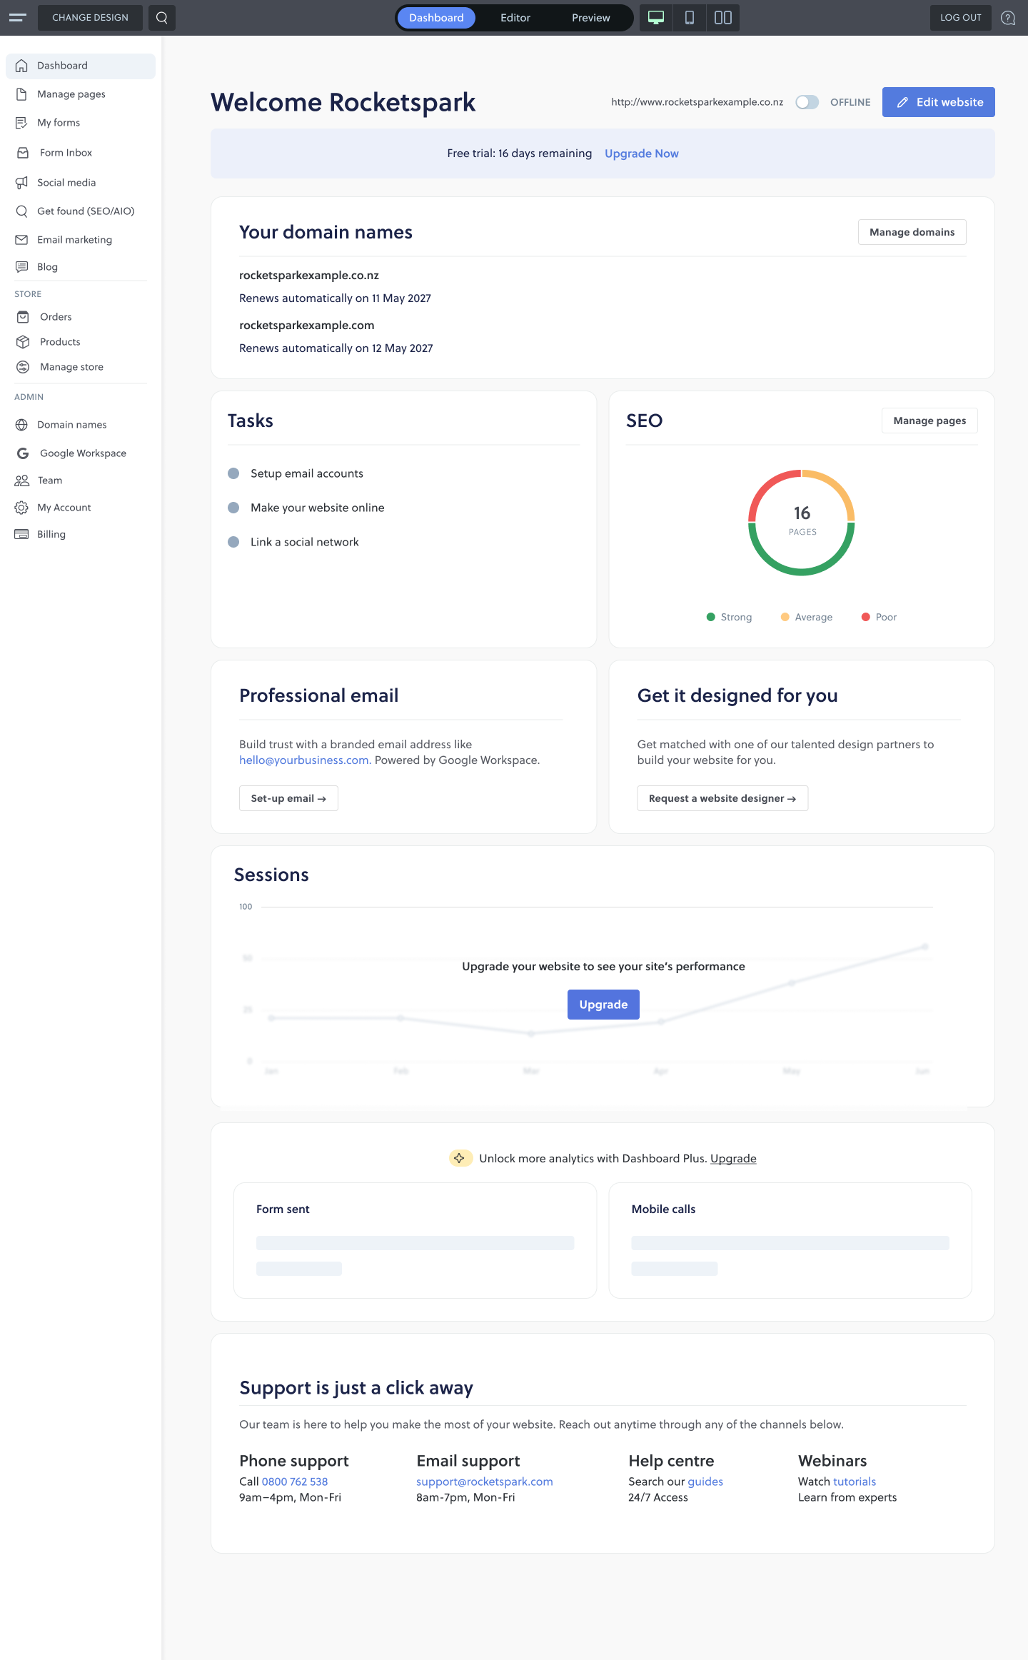Open the search magnifier icon

(x=162, y=17)
